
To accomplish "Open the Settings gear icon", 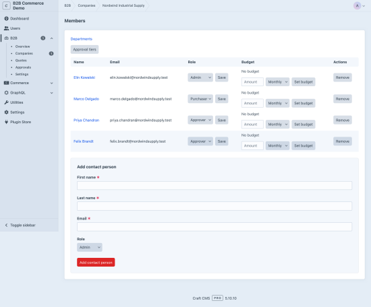I will [6, 112].
